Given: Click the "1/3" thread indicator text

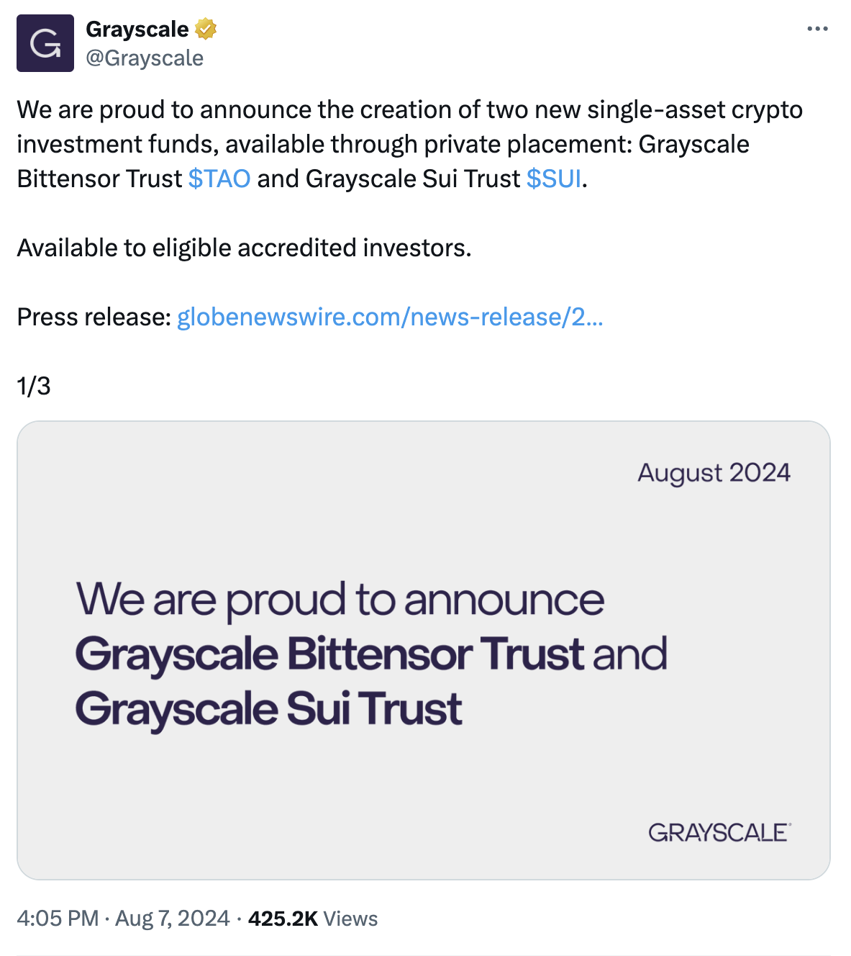Looking at the screenshot, I should [34, 386].
